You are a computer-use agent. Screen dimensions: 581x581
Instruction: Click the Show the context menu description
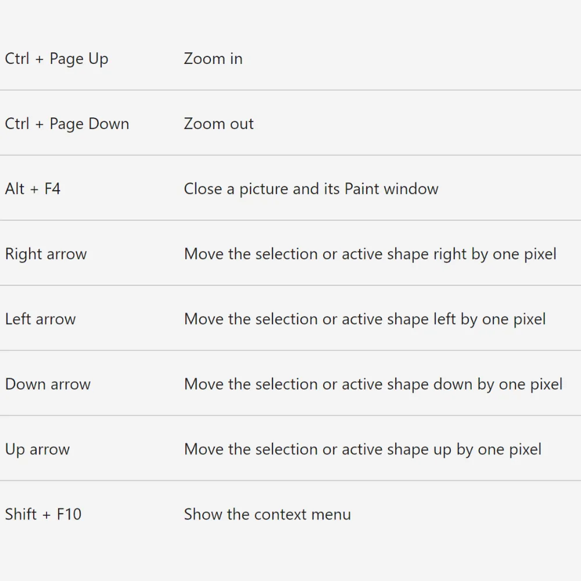[267, 514]
